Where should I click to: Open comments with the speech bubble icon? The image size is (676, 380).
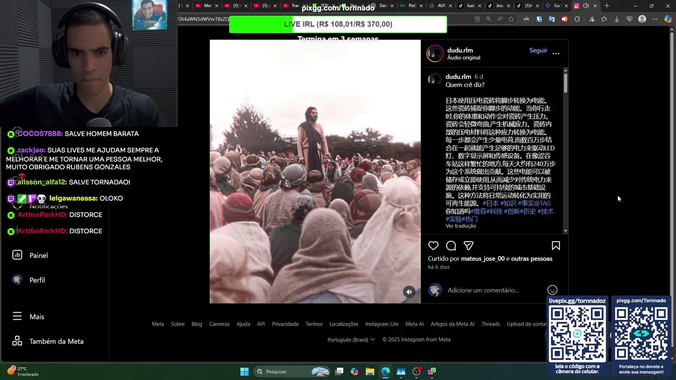tap(451, 246)
